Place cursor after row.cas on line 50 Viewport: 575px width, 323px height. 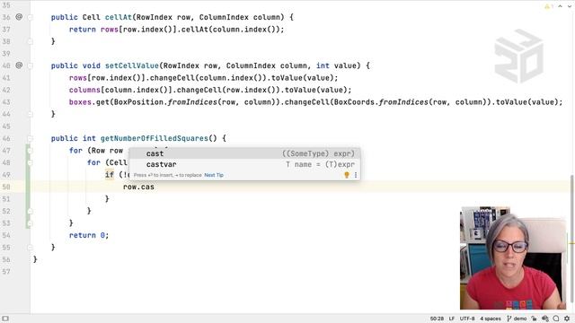click(x=155, y=187)
